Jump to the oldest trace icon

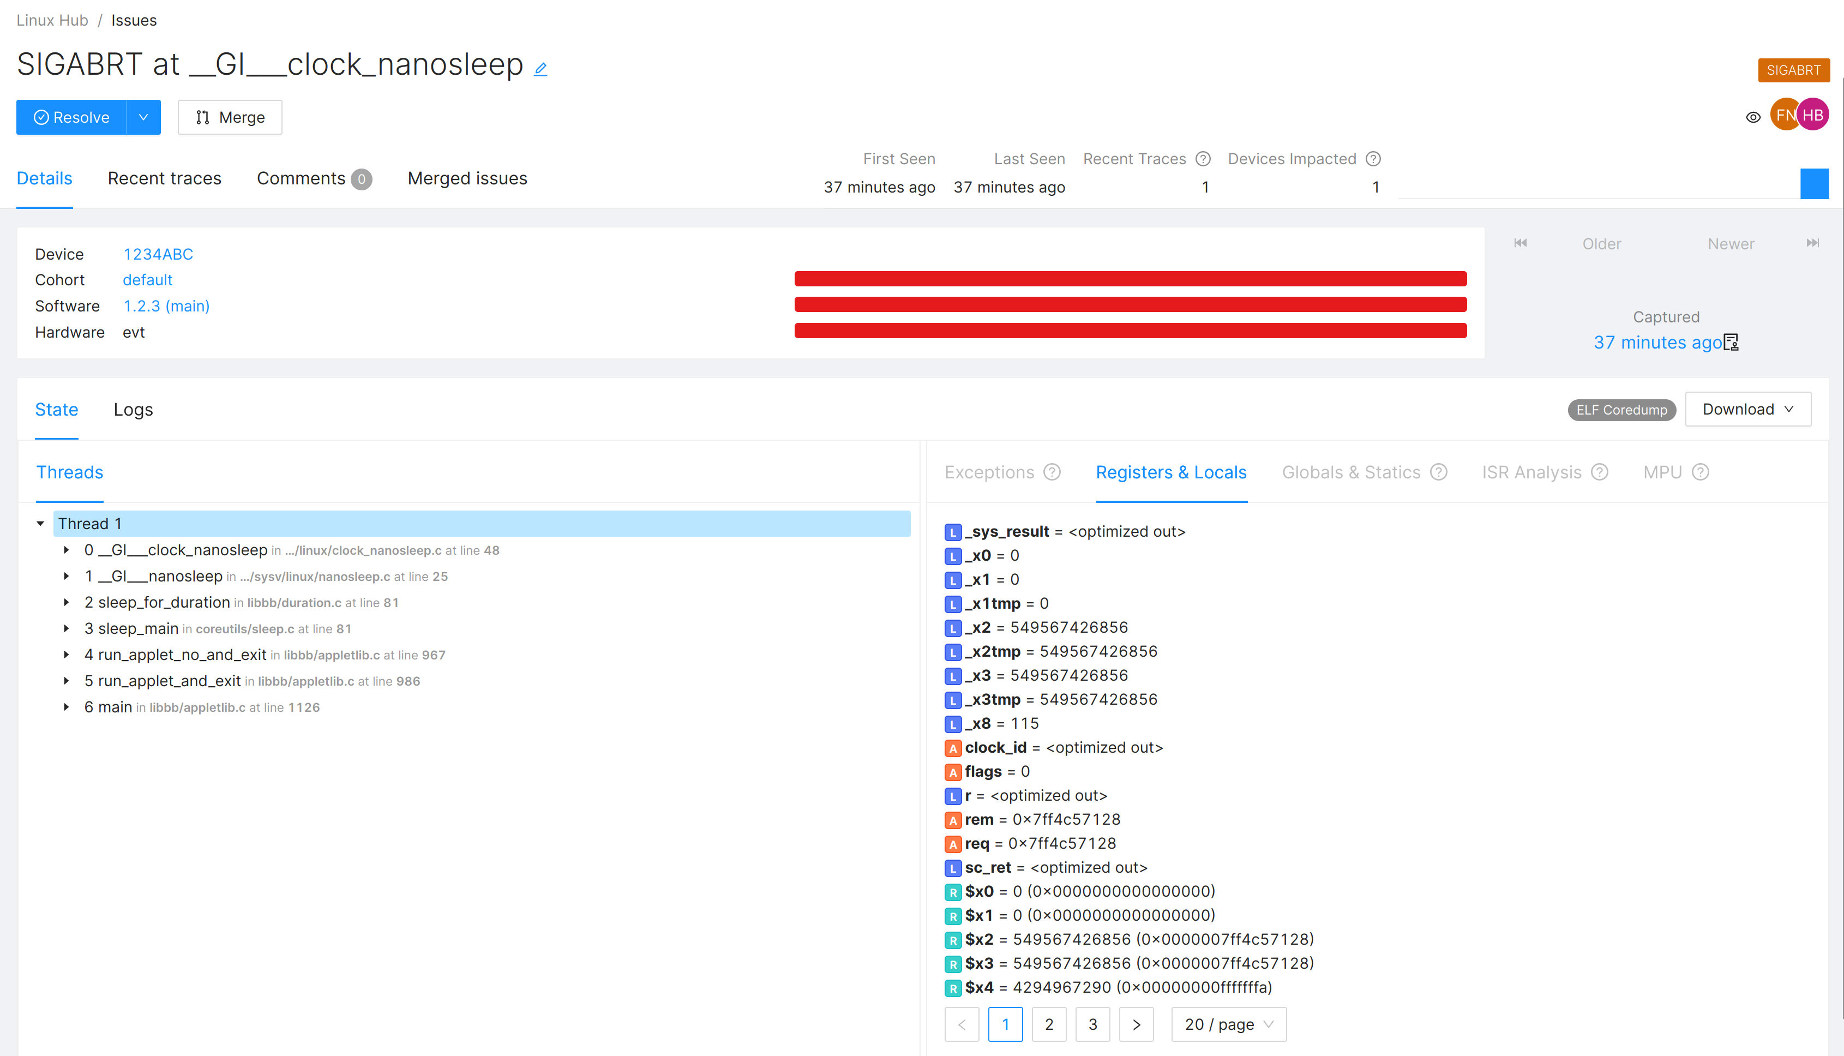click(1521, 243)
